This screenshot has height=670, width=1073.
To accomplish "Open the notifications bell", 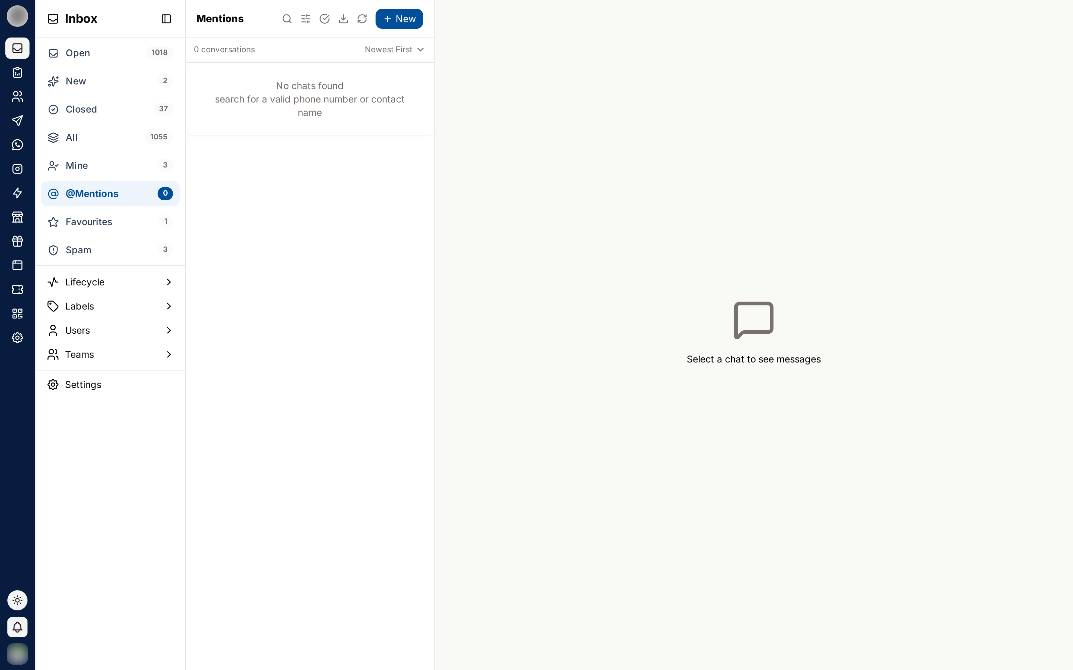I will (x=17, y=627).
